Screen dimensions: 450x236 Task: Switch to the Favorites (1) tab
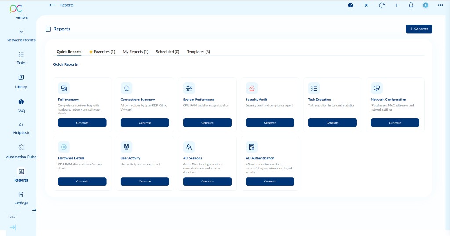(102, 52)
